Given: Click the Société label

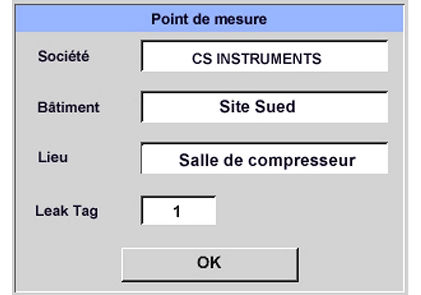Looking at the screenshot, I should (63, 56).
